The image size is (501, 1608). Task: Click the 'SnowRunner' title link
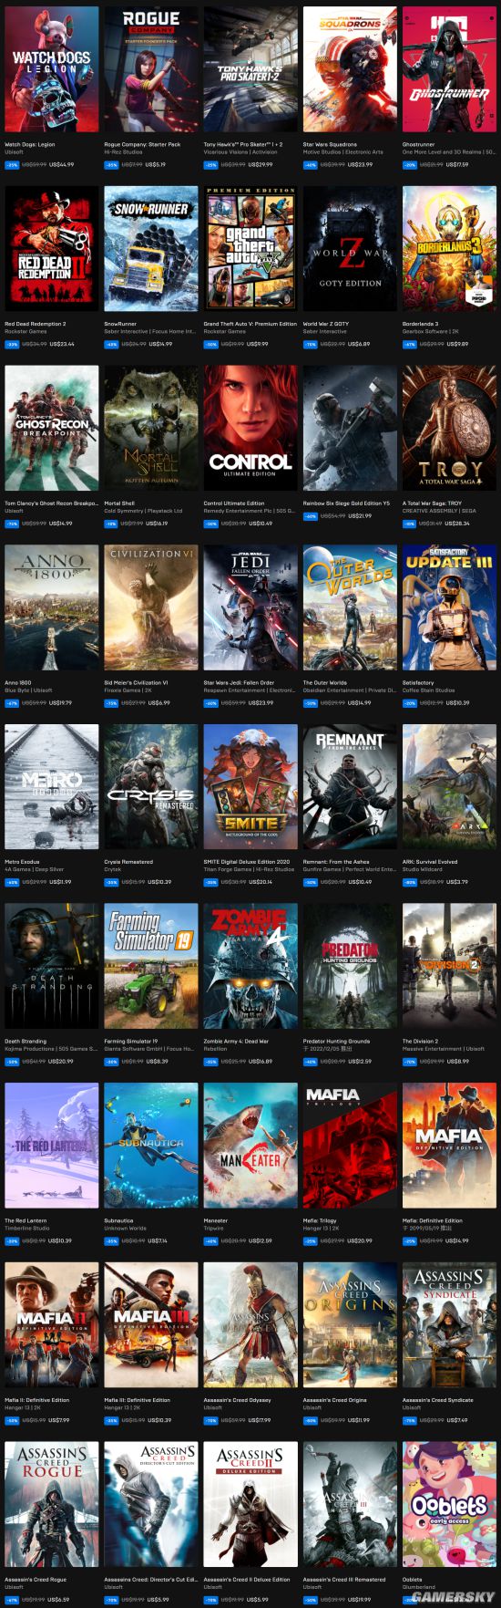coord(120,324)
